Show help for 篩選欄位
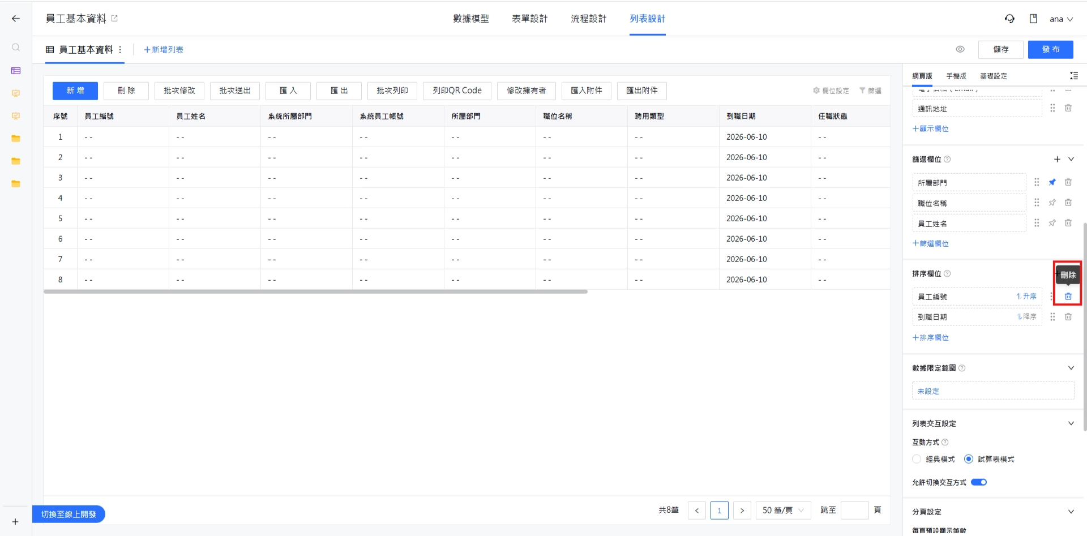The width and height of the screenshot is (1087, 536). coord(947,160)
